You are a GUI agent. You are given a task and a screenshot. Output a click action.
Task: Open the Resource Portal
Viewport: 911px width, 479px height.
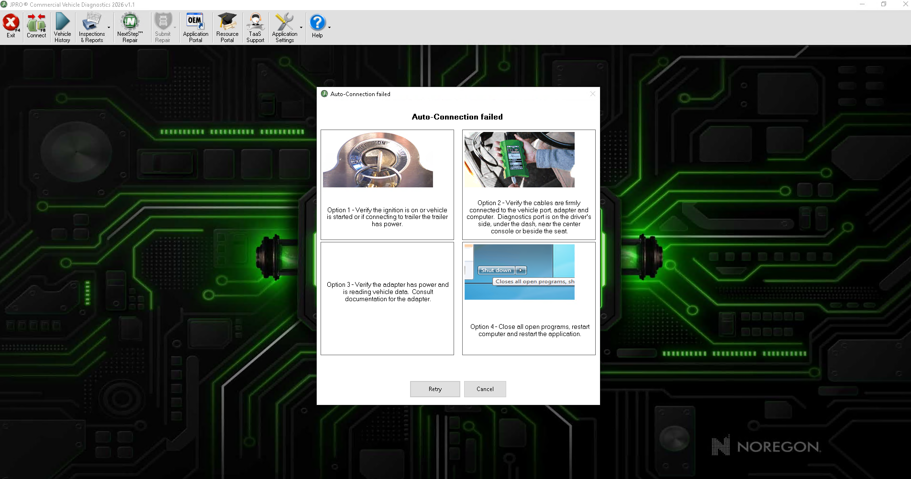[227, 27]
